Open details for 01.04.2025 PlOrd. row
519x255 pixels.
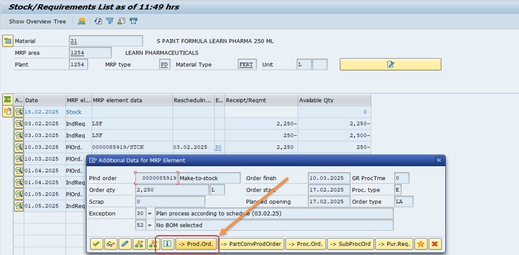(19, 170)
